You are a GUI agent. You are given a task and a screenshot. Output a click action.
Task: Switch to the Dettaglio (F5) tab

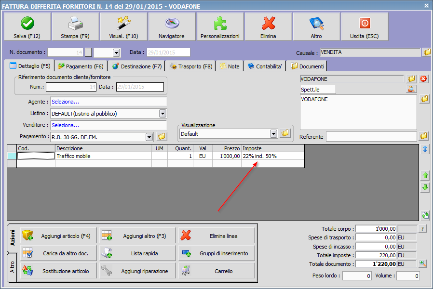point(30,66)
